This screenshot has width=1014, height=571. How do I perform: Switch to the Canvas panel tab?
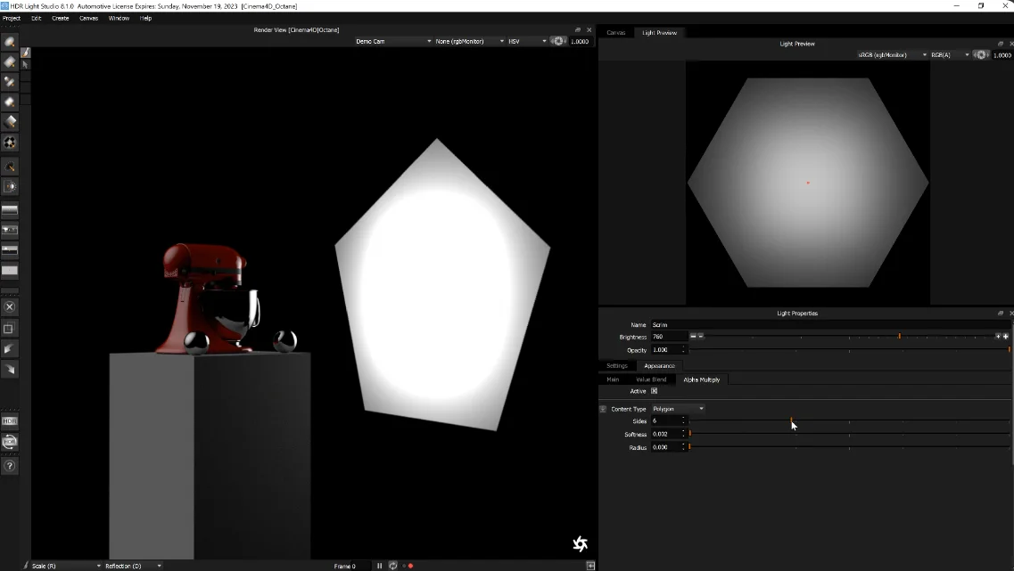coord(615,32)
